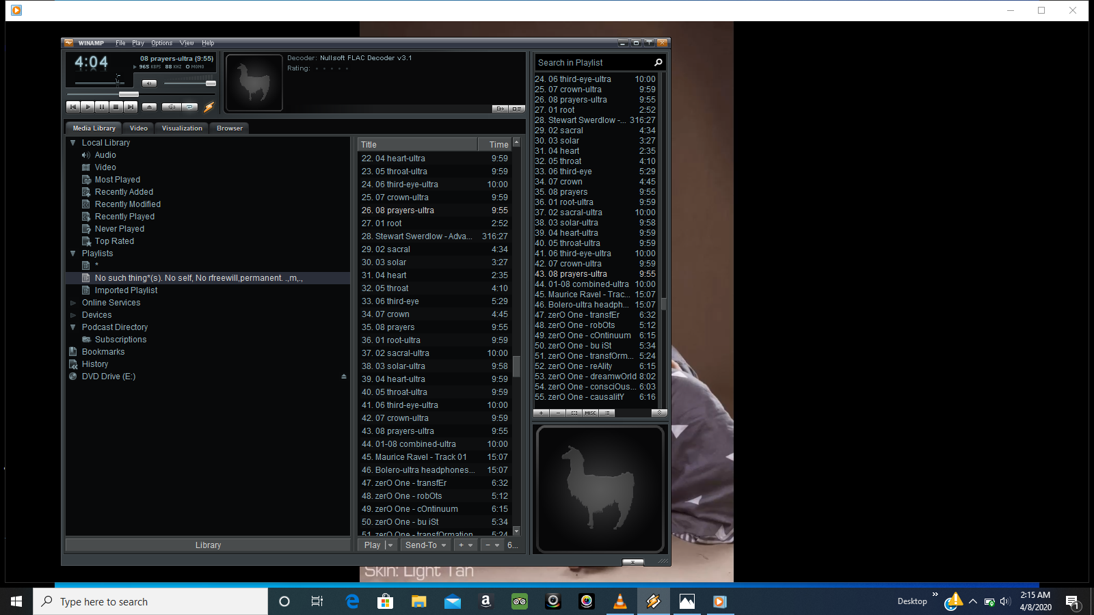1094x615 pixels.
Task: Eject the DVD Drive (E:)
Action: pyautogui.click(x=344, y=377)
